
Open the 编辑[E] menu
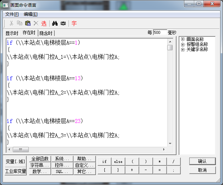pyautogui.click(x=31, y=14)
